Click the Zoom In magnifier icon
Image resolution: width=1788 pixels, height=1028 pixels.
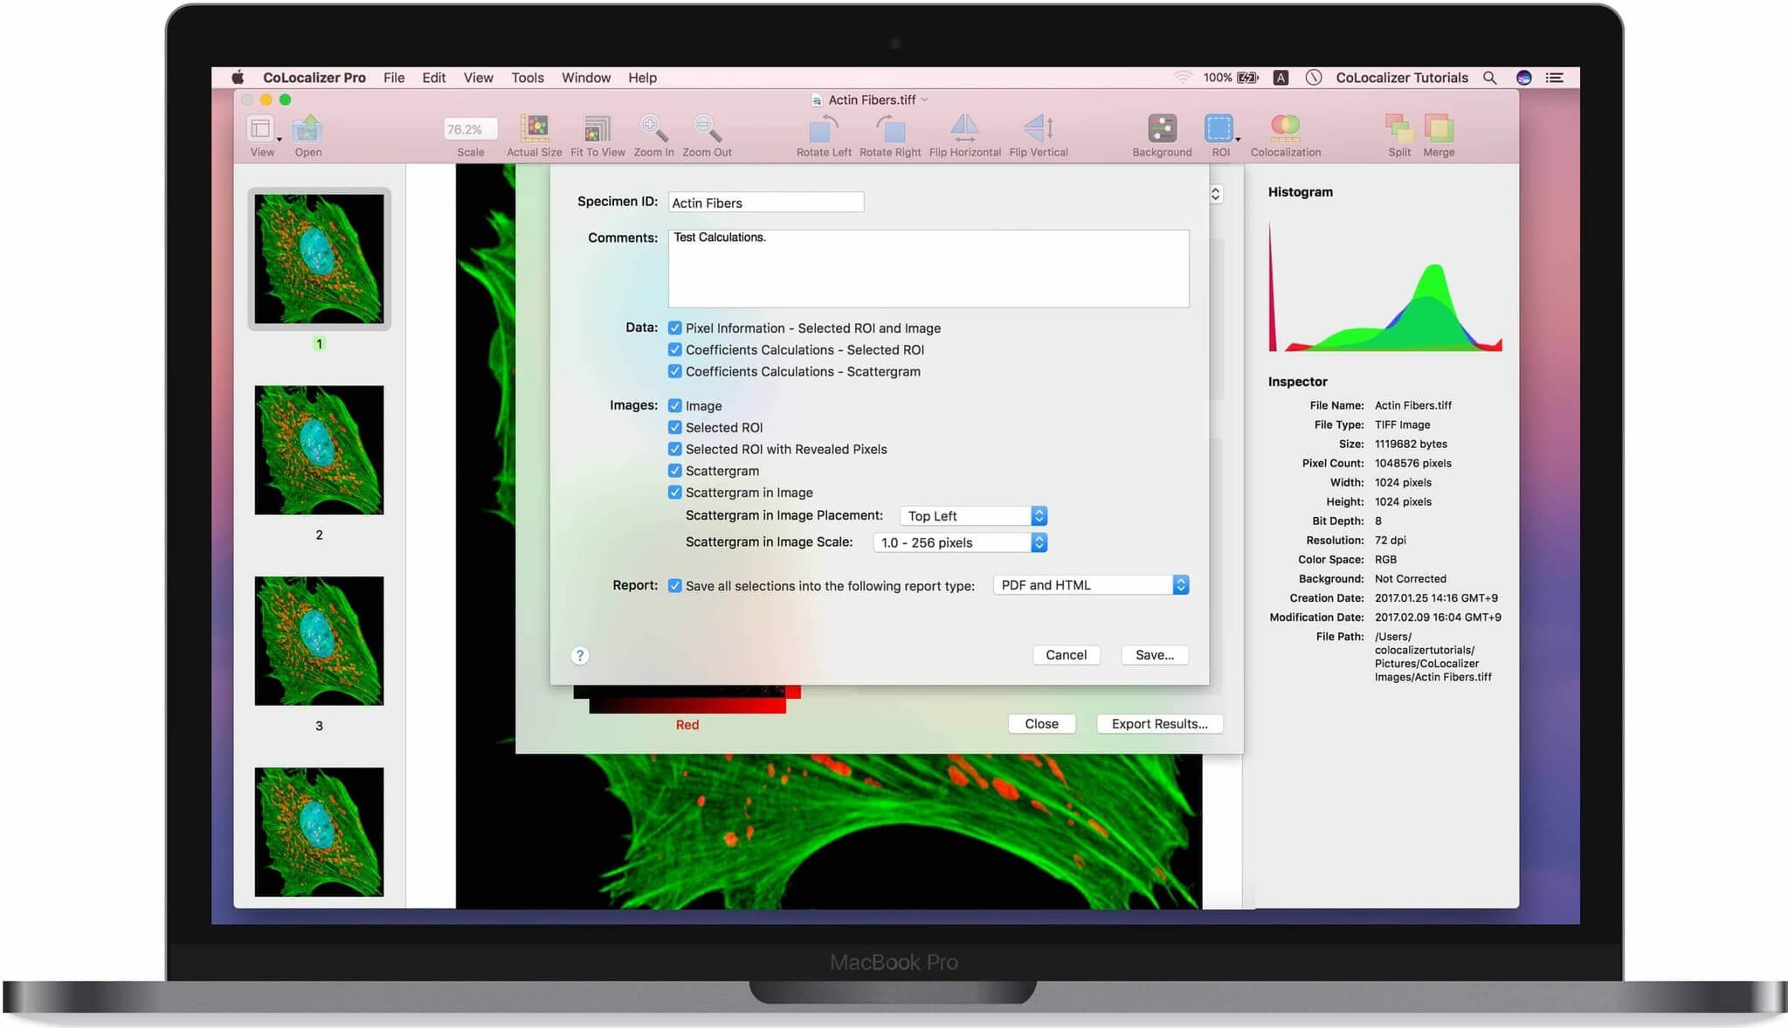pos(652,129)
